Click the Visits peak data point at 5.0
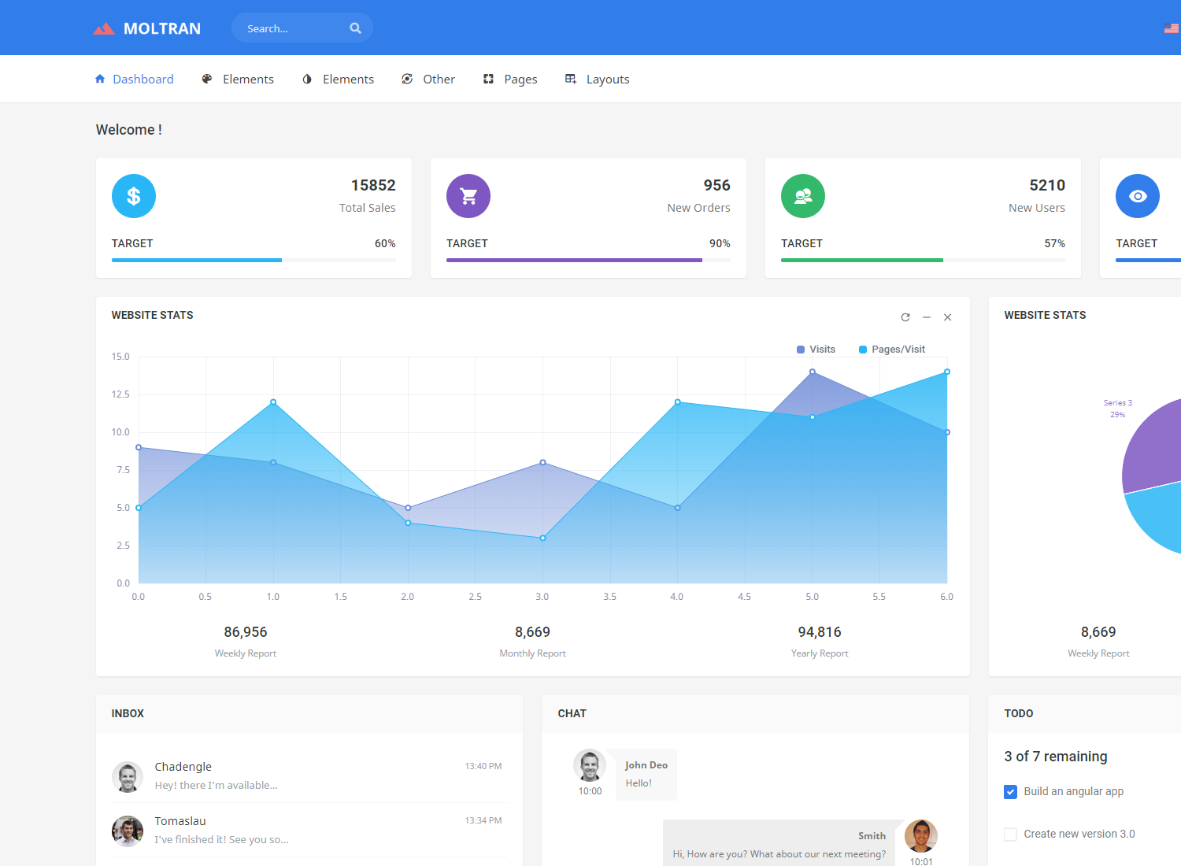Screen dimensions: 1181x866 813,372
